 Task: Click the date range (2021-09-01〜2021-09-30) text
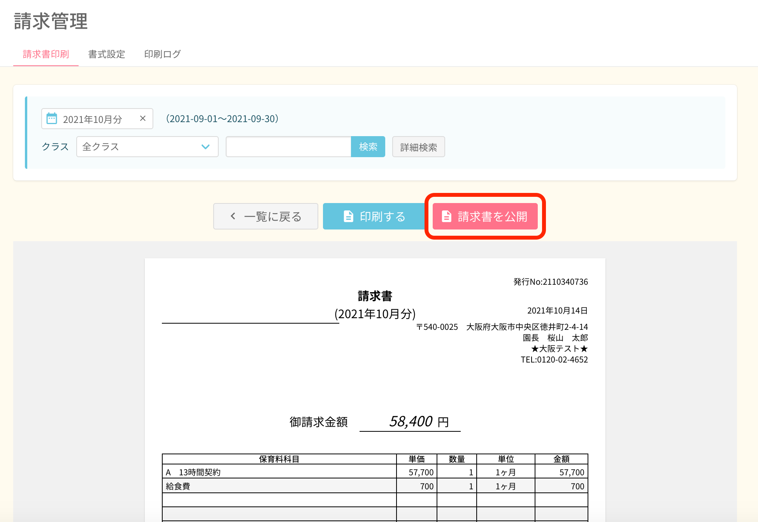click(222, 119)
